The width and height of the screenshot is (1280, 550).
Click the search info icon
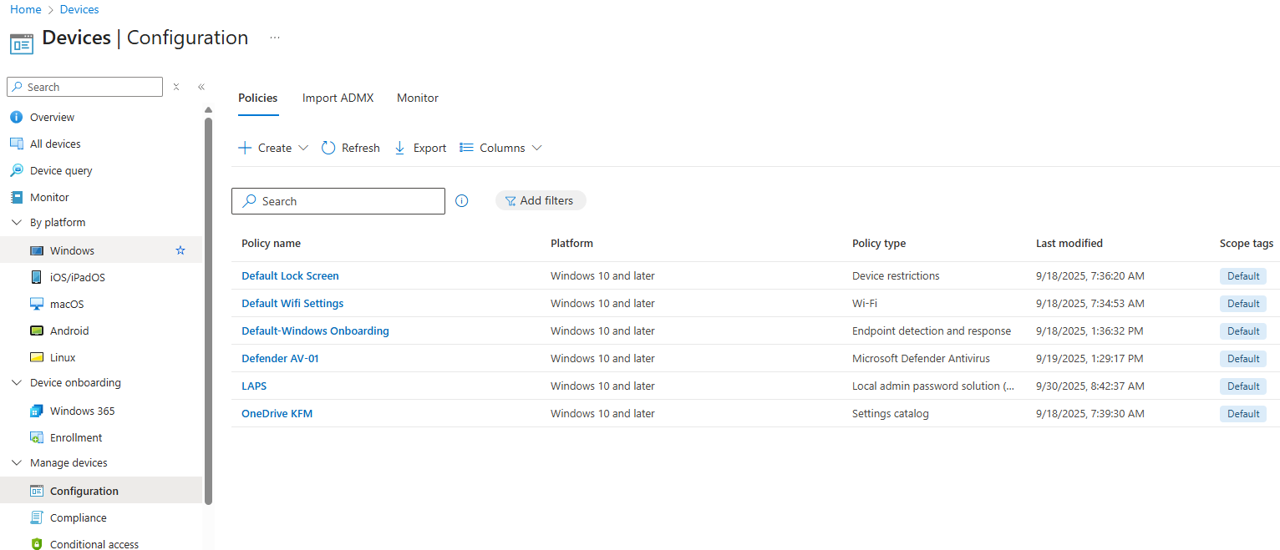(x=462, y=201)
